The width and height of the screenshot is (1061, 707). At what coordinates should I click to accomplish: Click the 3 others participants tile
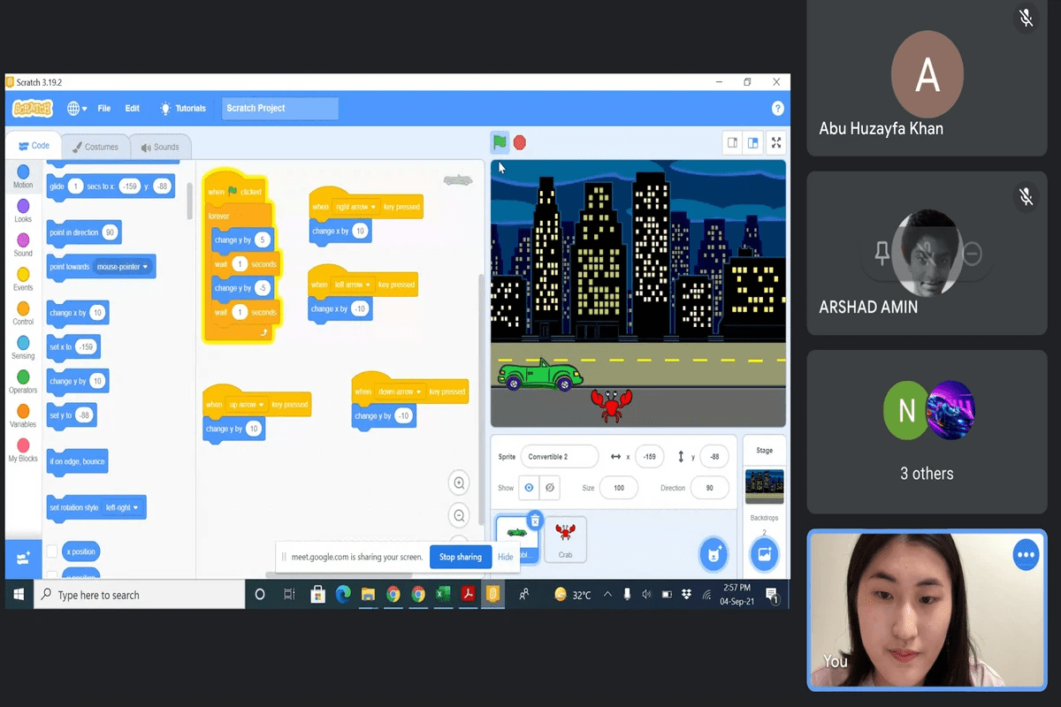click(x=927, y=431)
